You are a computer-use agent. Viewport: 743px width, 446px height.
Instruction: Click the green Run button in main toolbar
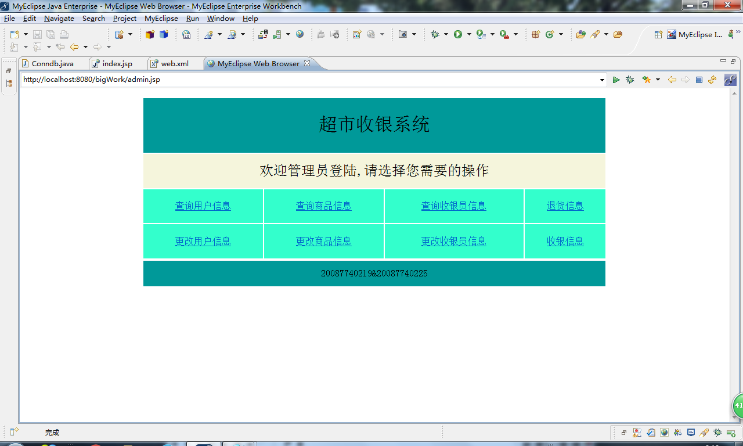click(458, 35)
